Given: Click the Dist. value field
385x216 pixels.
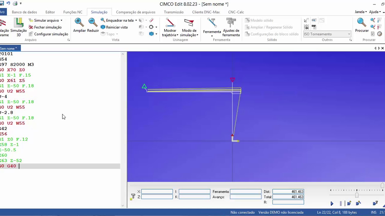Looking at the screenshot, I should [x=288, y=191].
